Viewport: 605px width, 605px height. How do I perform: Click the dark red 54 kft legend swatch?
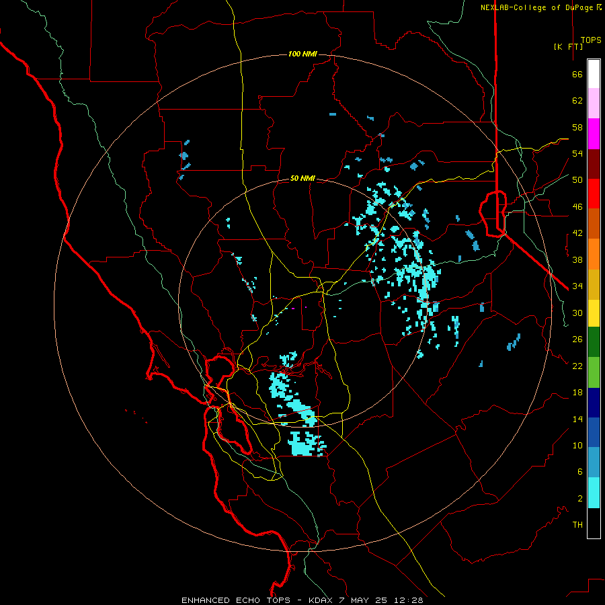(594, 163)
